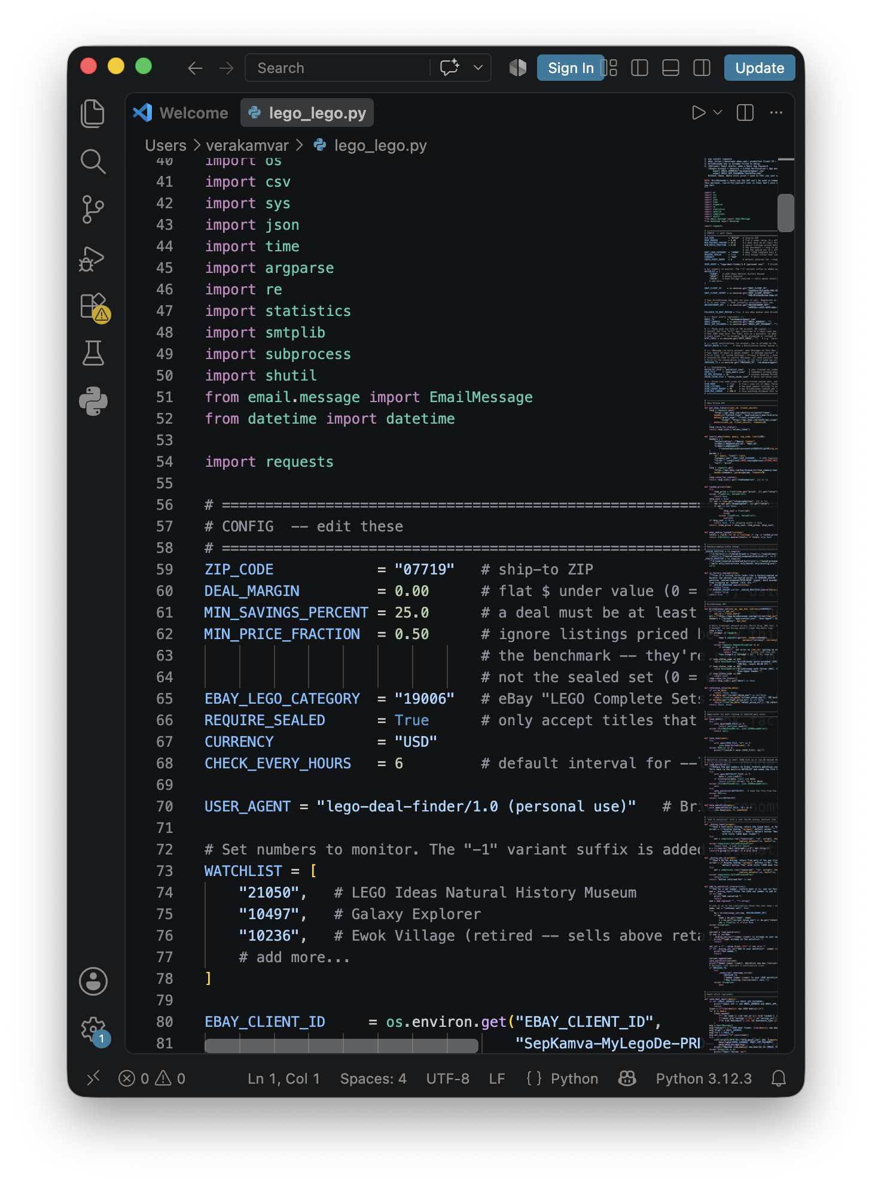Open the chat icon in title bar

tap(450, 68)
